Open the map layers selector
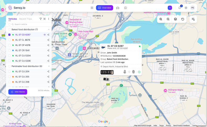The height and width of the screenshot is (127, 207). [175, 19]
